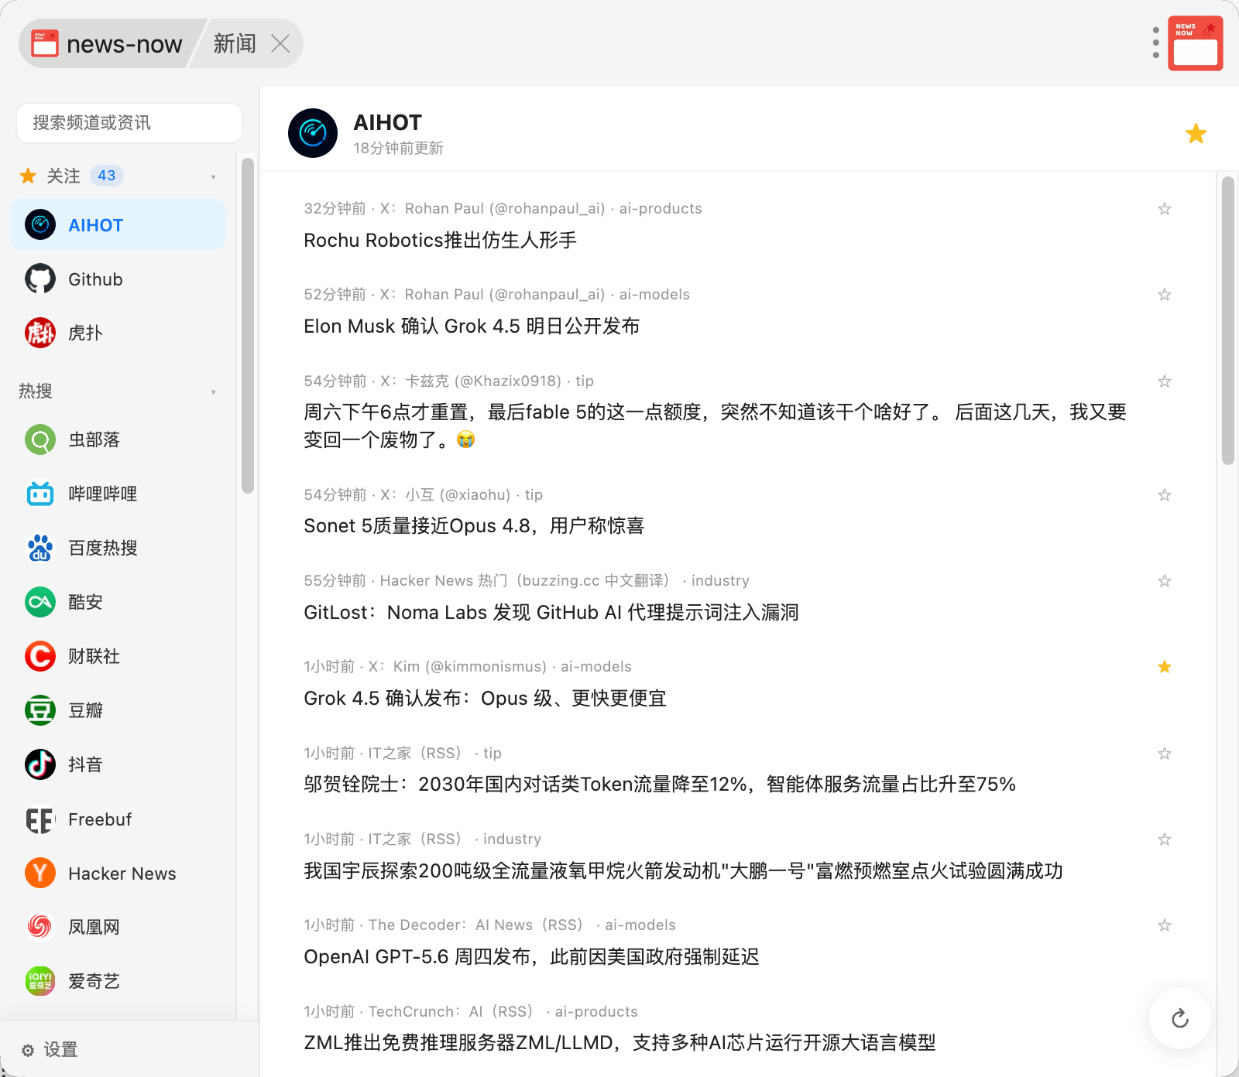Open GitLost Noma Labs headline

(551, 613)
